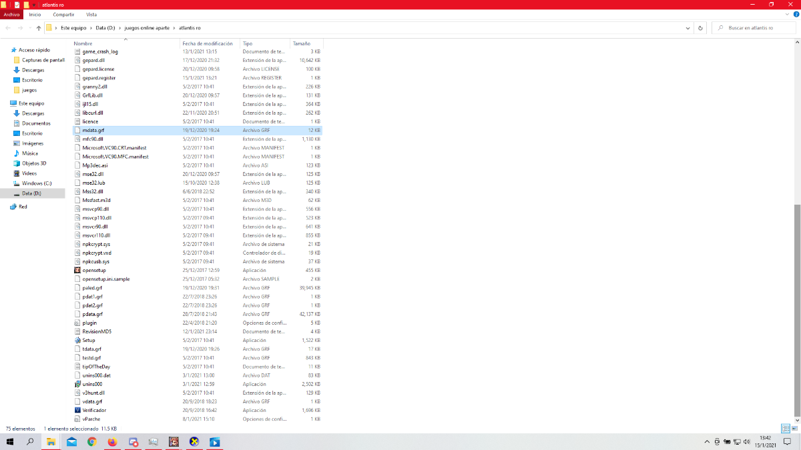Select the Setup application icon
Screen dimensions: 801x450
point(77,340)
